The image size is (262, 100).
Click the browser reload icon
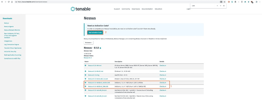pyautogui.click(x=9, y=2)
